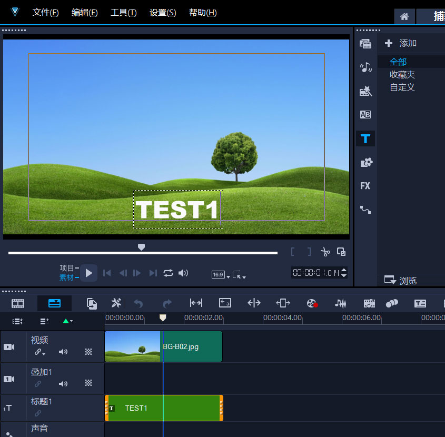Mute the 叠加1 overlay track audio
The image size is (445, 437).
tap(63, 384)
